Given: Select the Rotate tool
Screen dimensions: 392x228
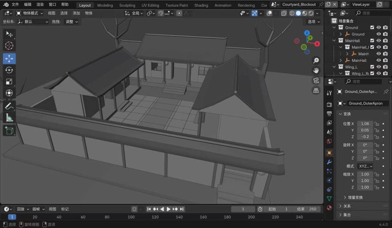Looking at the screenshot, I should 9,70.
